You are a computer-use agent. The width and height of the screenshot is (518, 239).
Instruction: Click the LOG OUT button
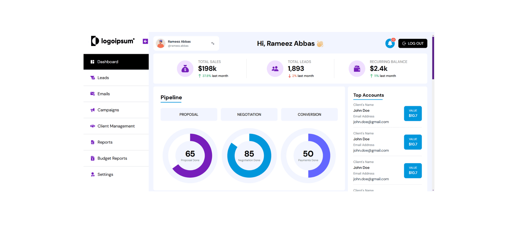tap(413, 43)
